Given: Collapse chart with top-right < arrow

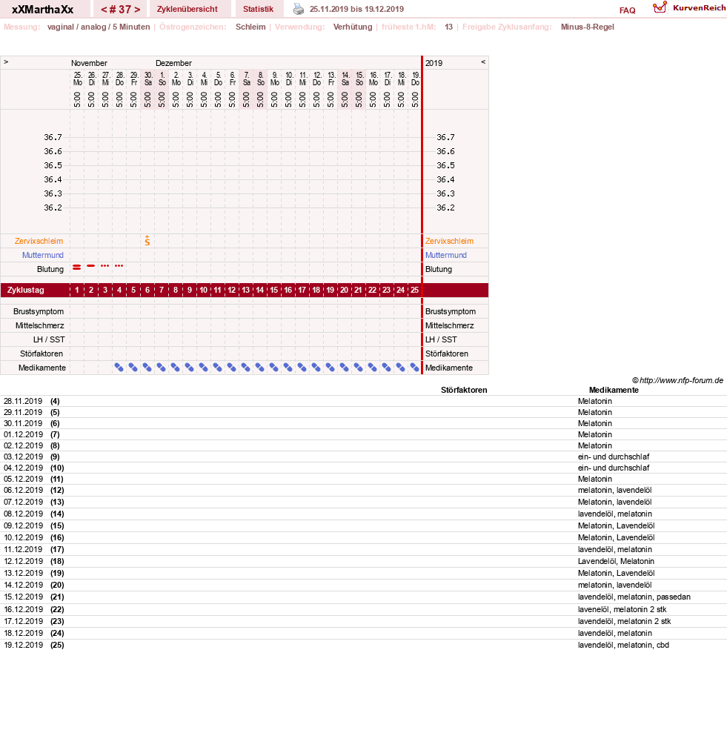Looking at the screenshot, I should [483, 62].
